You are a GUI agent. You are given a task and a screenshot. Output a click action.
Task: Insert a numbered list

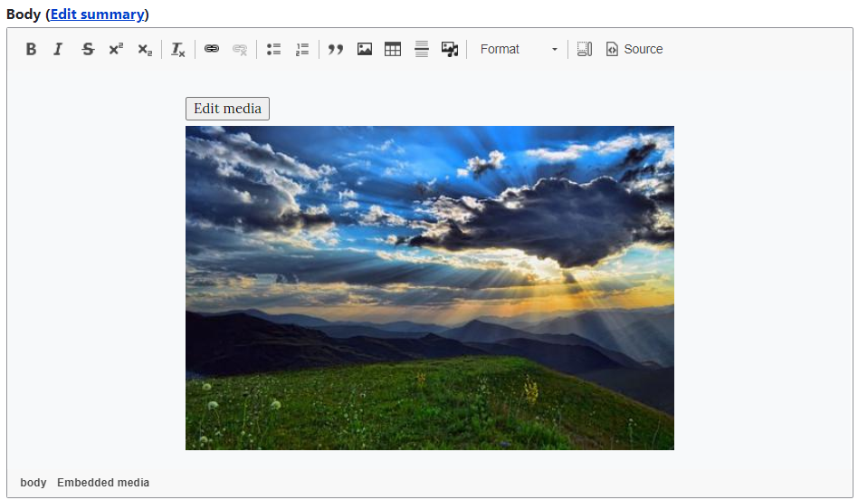pyautogui.click(x=302, y=49)
